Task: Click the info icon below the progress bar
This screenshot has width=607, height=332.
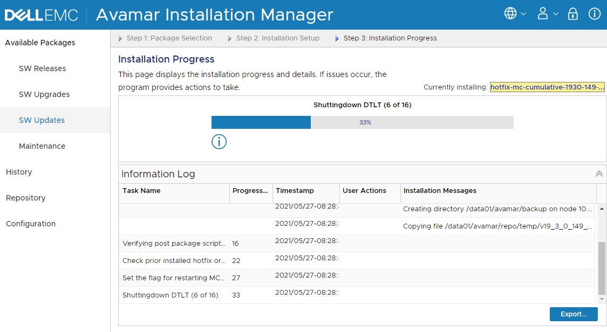Action: (219, 142)
